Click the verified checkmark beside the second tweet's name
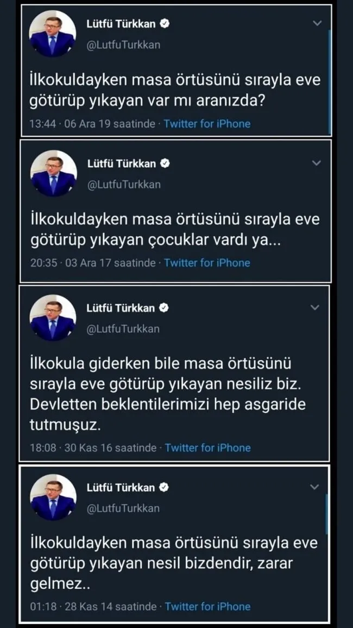Image resolution: width=353 pixels, height=628 pixels. coord(164,163)
